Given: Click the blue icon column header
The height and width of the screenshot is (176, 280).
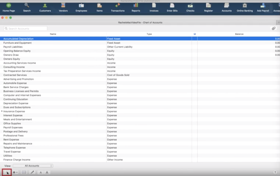Looking at the screenshot, I should point(195,34).
